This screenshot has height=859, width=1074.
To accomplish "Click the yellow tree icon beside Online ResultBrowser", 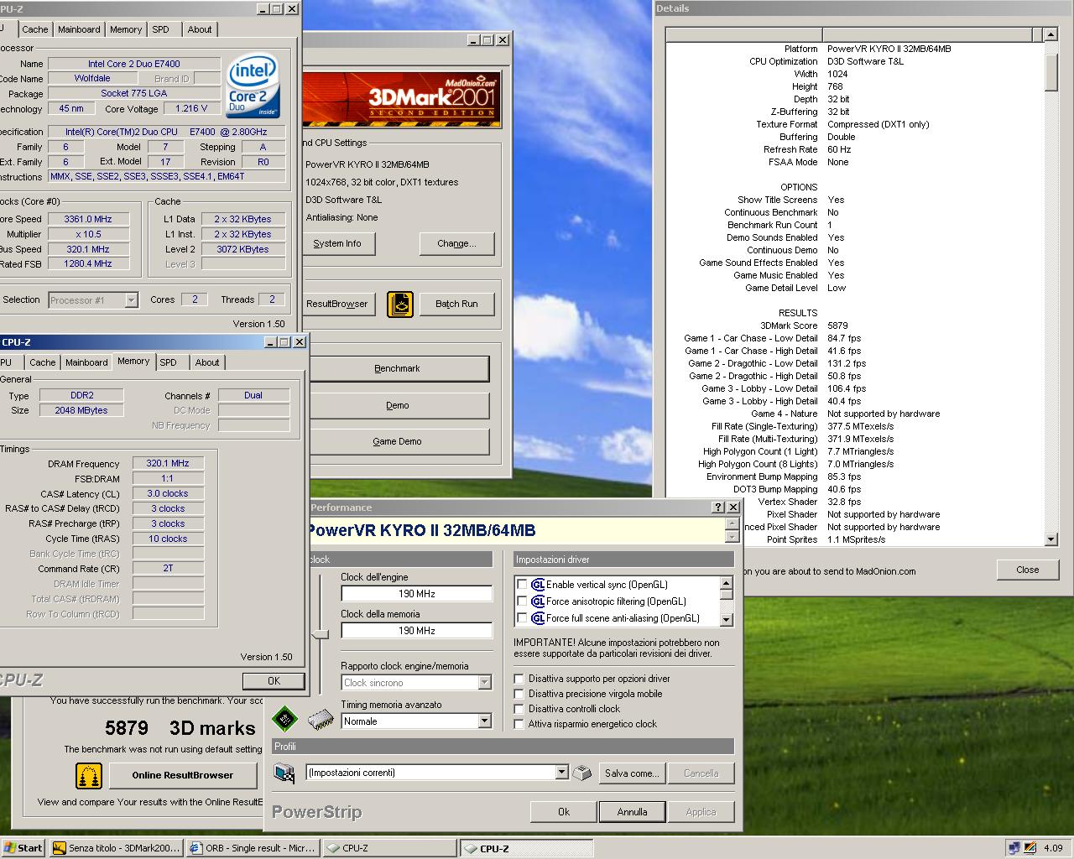I will [89, 776].
